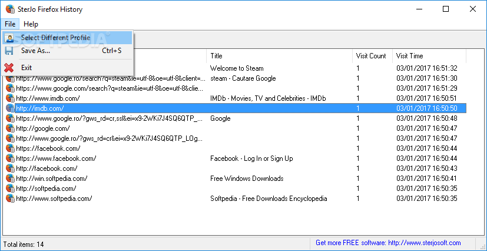Open the www.sterjosoft.com free software link

388,243
